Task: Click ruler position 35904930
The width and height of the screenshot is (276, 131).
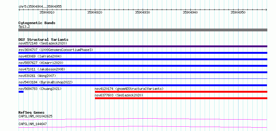Action: tap(143, 12)
